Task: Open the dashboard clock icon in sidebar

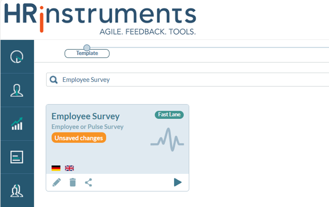Action: click(x=17, y=56)
